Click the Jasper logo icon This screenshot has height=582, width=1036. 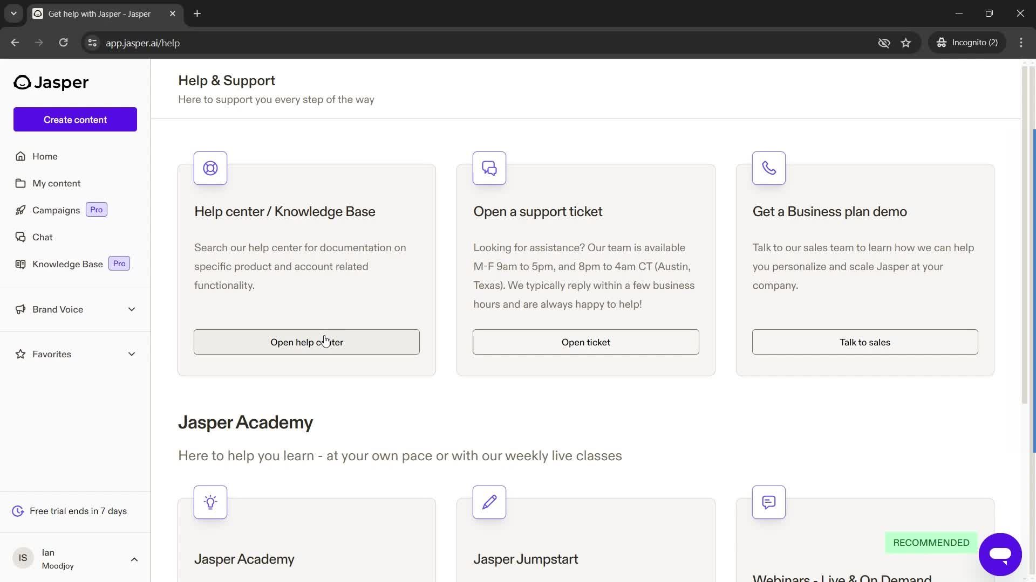point(22,82)
